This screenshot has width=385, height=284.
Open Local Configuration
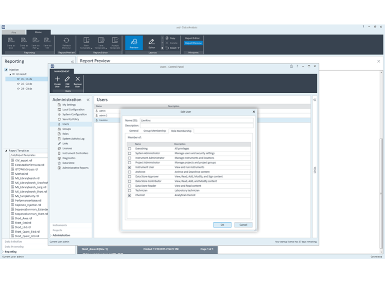(x=73, y=109)
